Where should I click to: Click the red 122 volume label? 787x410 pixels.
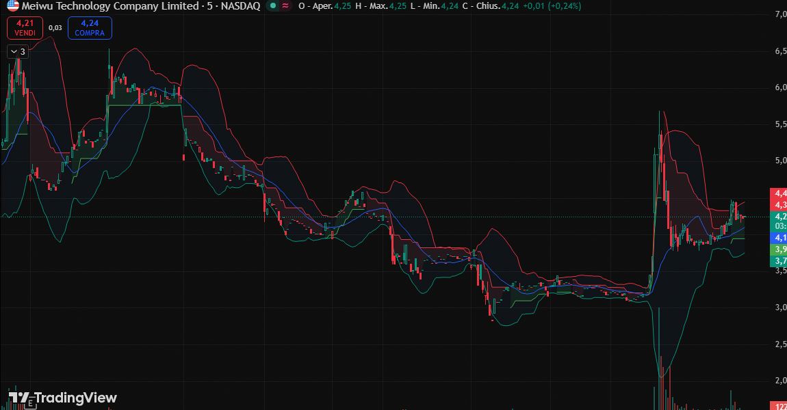coord(779,405)
